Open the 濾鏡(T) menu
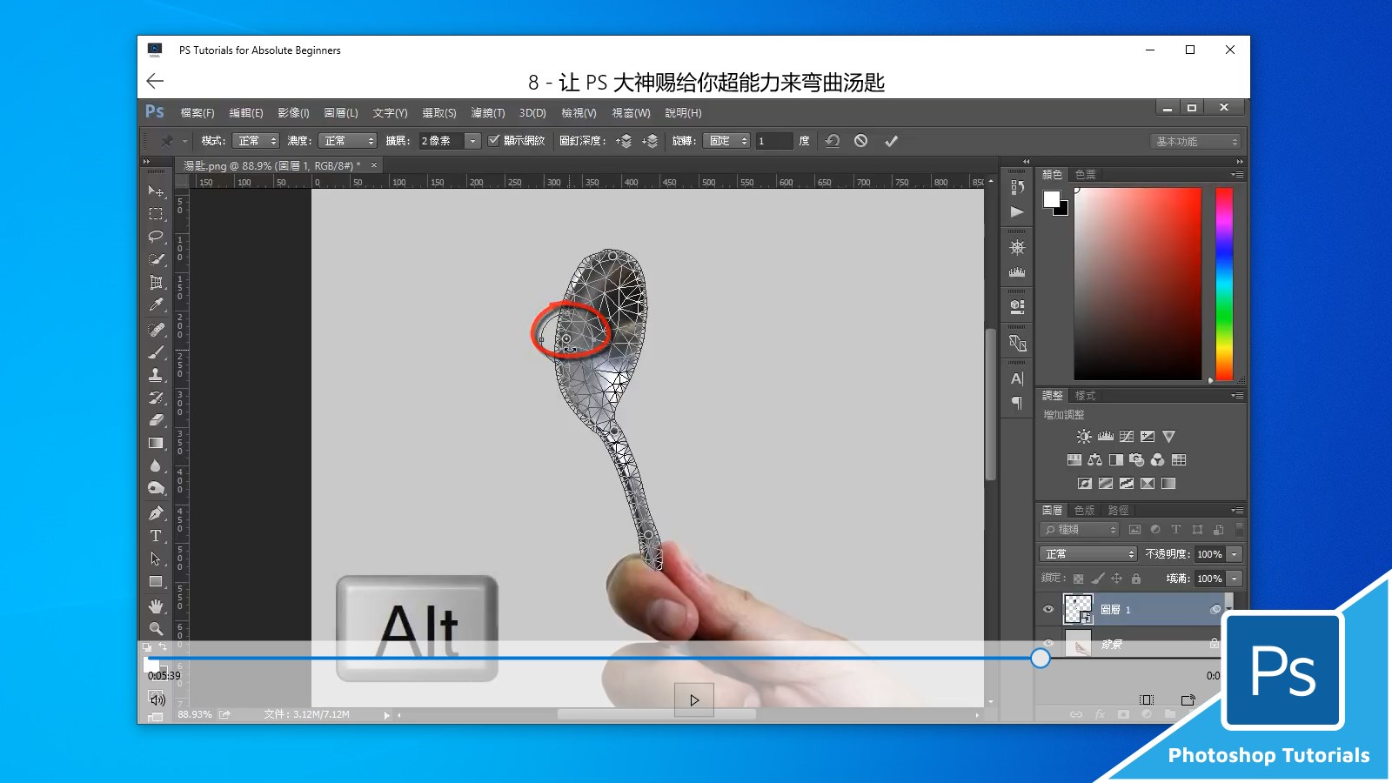 [x=488, y=113]
